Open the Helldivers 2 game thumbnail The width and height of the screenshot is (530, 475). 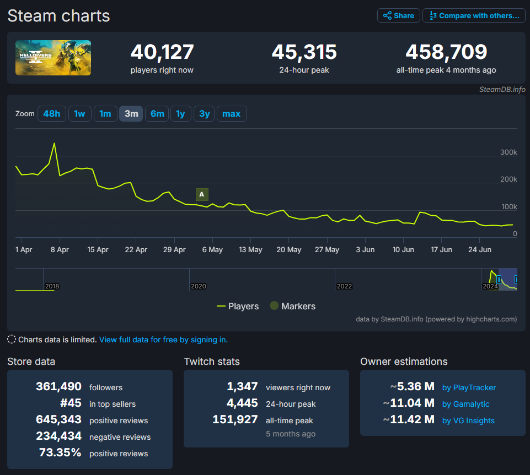53,58
